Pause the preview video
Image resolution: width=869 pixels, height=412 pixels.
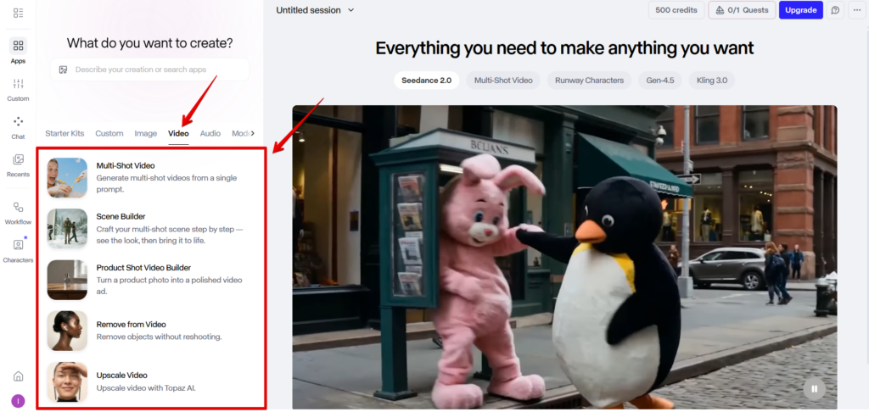814,389
